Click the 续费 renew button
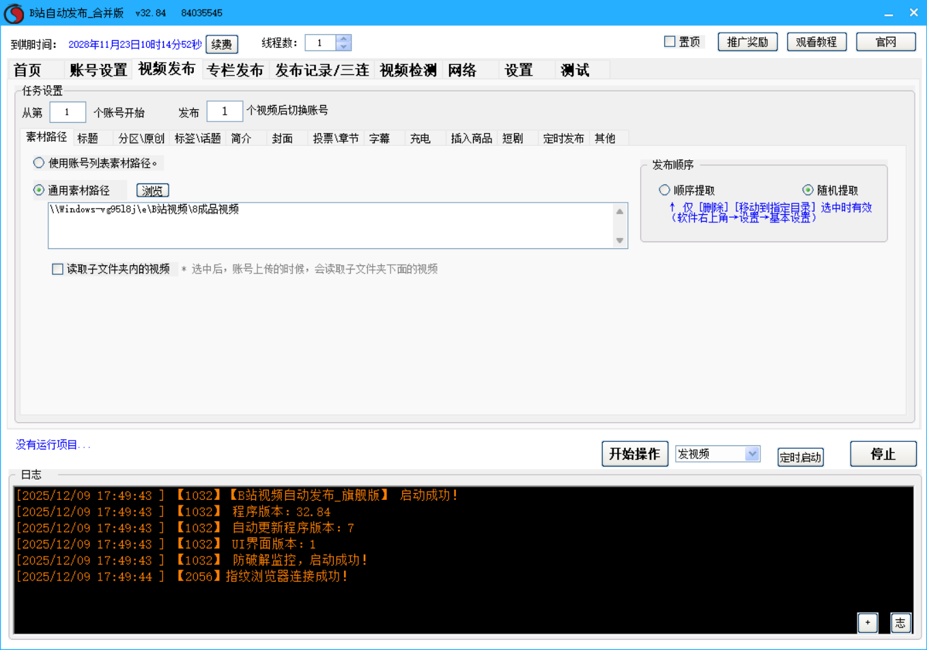Screen dimensions: 927x650 point(221,44)
